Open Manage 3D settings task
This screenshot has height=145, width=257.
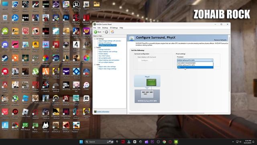pyautogui.click(x=105, y=43)
